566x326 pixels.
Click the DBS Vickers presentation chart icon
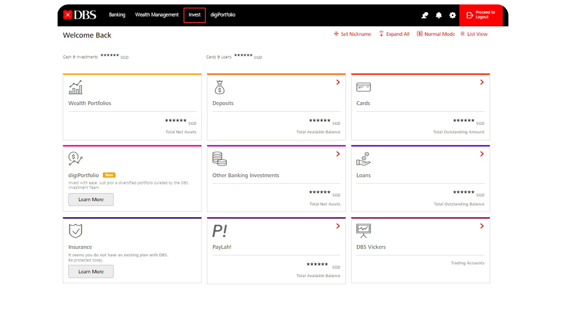[364, 231]
